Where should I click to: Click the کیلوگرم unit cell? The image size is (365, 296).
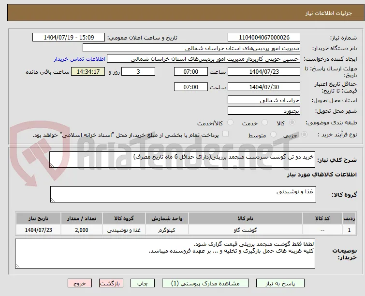coord(167,230)
